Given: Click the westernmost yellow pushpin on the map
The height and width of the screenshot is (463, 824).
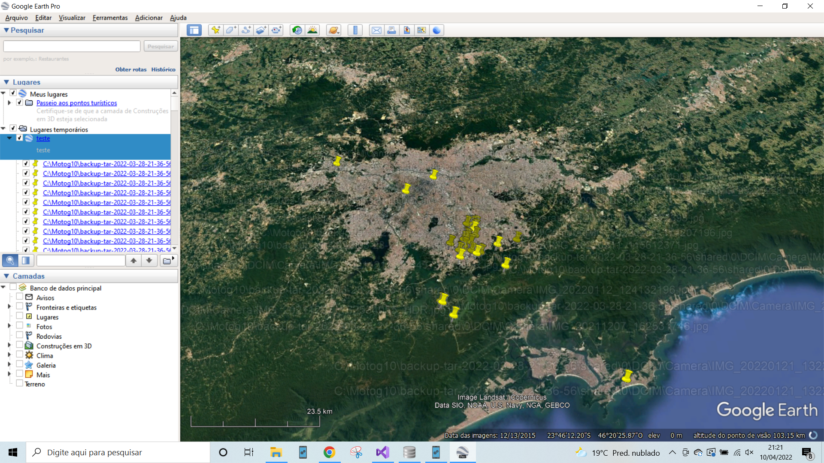Looking at the screenshot, I should coord(337,161).
